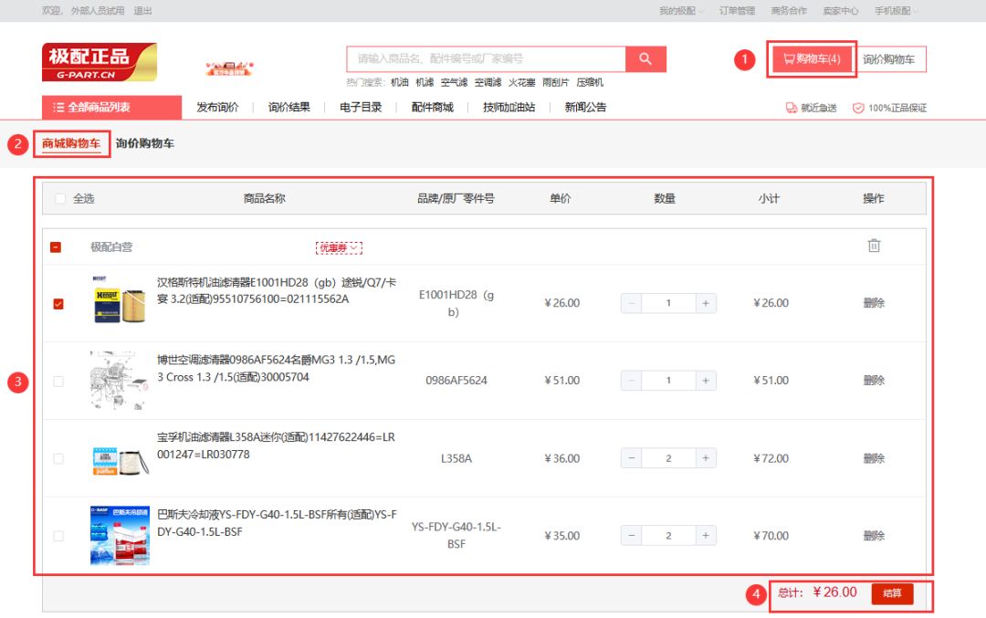The width and height of the screenshot is (986, 618).
Task: Decrease quantity of 巴斯夫冷却液 item
Action: (632, 536)
